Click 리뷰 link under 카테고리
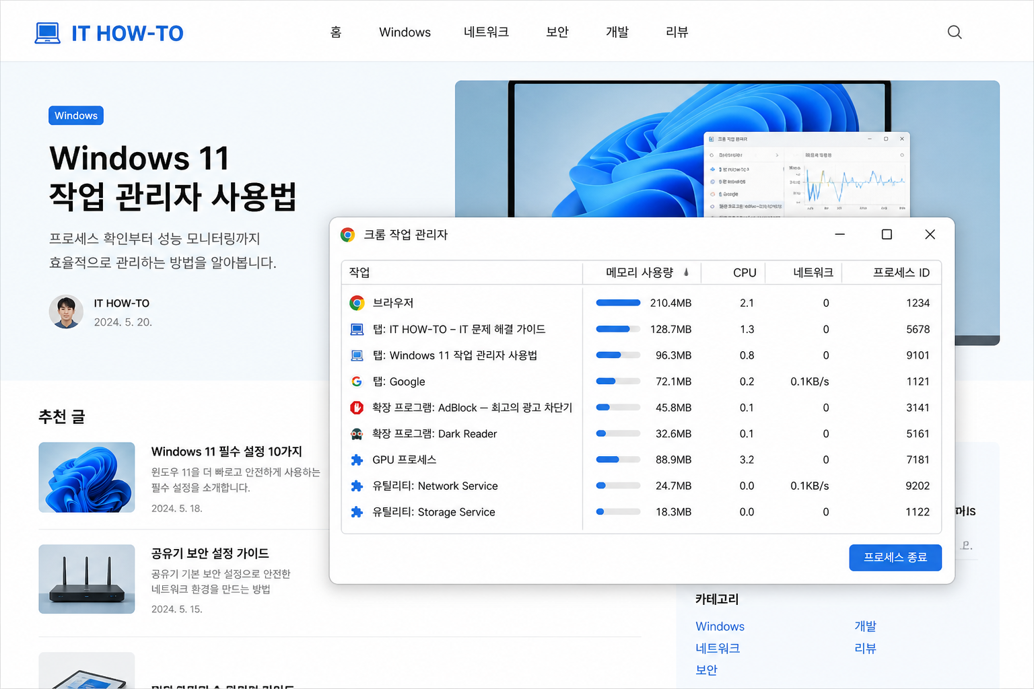This screenshot has height=689, width=1034. 865,649
